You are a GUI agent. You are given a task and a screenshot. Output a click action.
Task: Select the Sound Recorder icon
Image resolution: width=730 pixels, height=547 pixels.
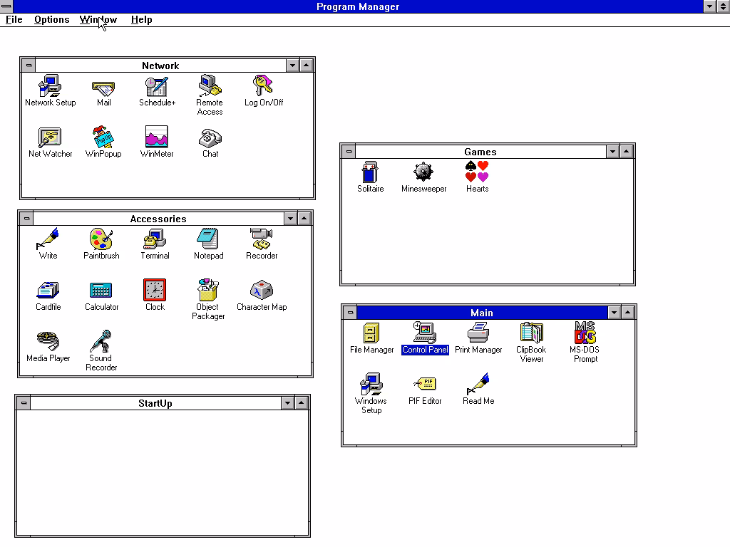tap(101, 342)
